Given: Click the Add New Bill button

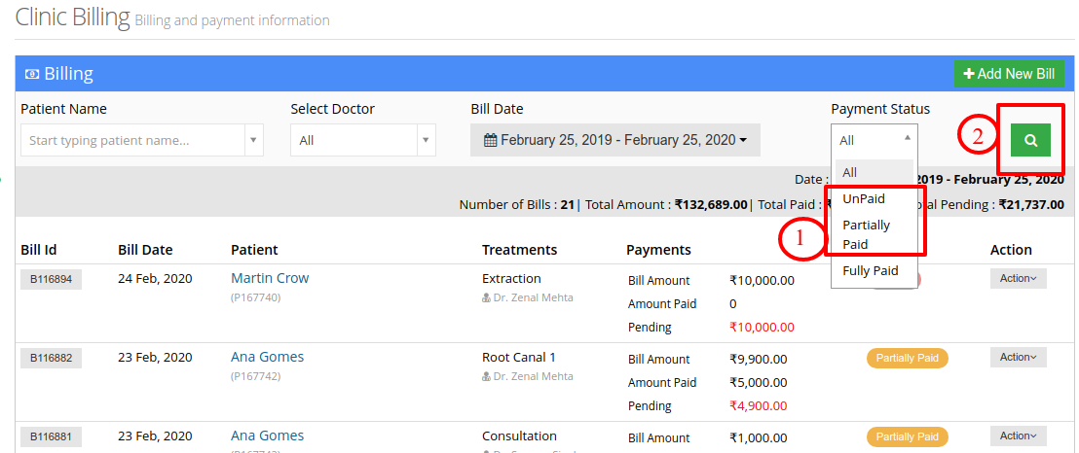Looking at the screenshot, I should point(1009,74).
